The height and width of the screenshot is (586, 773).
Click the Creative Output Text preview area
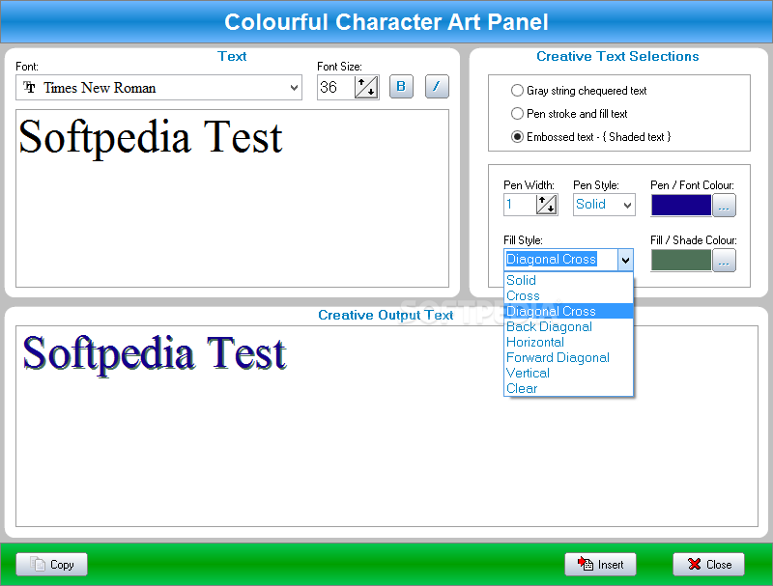click(x=386, y=427)
